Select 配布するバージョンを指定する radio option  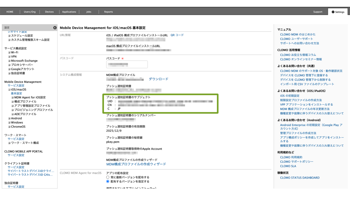coord(108,182)
